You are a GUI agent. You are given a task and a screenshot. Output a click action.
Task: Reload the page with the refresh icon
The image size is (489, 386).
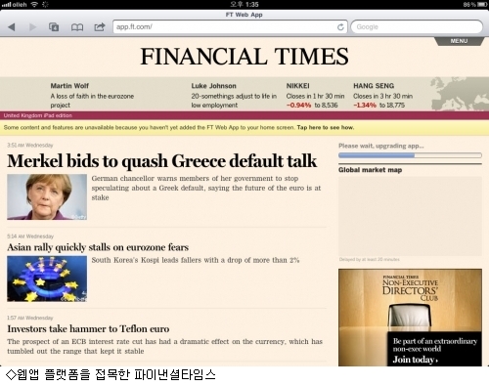340,27
